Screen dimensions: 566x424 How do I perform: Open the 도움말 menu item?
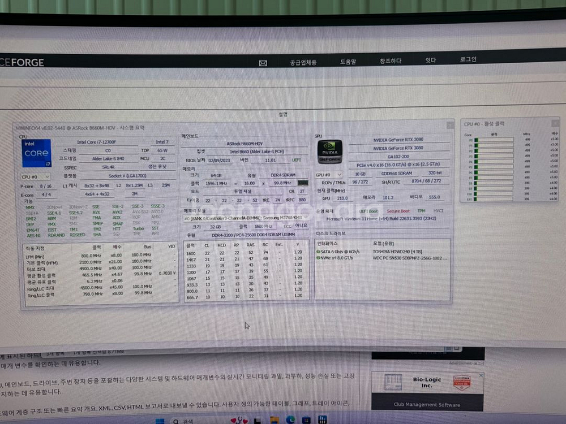(348, 62)
